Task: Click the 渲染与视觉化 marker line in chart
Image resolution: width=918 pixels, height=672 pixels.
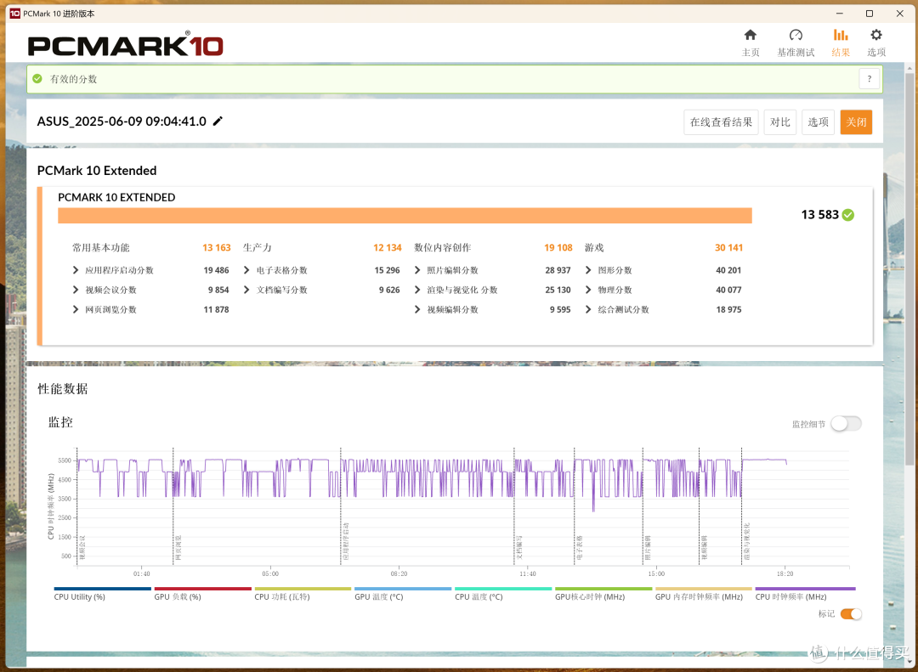Action: 742,507
